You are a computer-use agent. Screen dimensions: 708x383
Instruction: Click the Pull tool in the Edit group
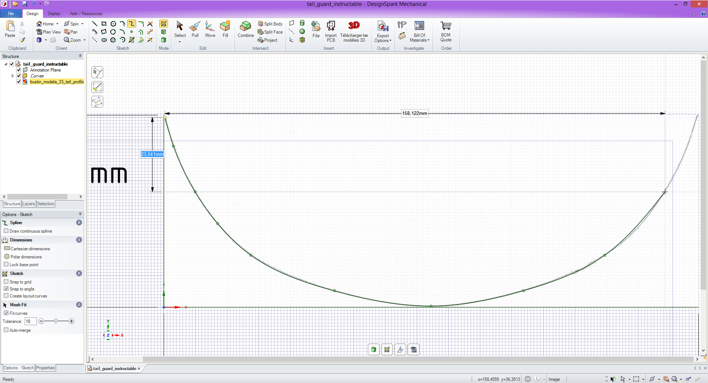pos(195,29)
